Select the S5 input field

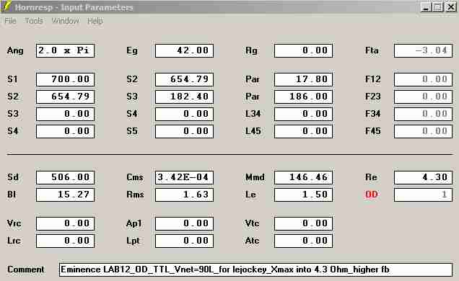pos(185,131)
